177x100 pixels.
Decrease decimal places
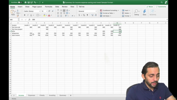click(x=96, y=15)
